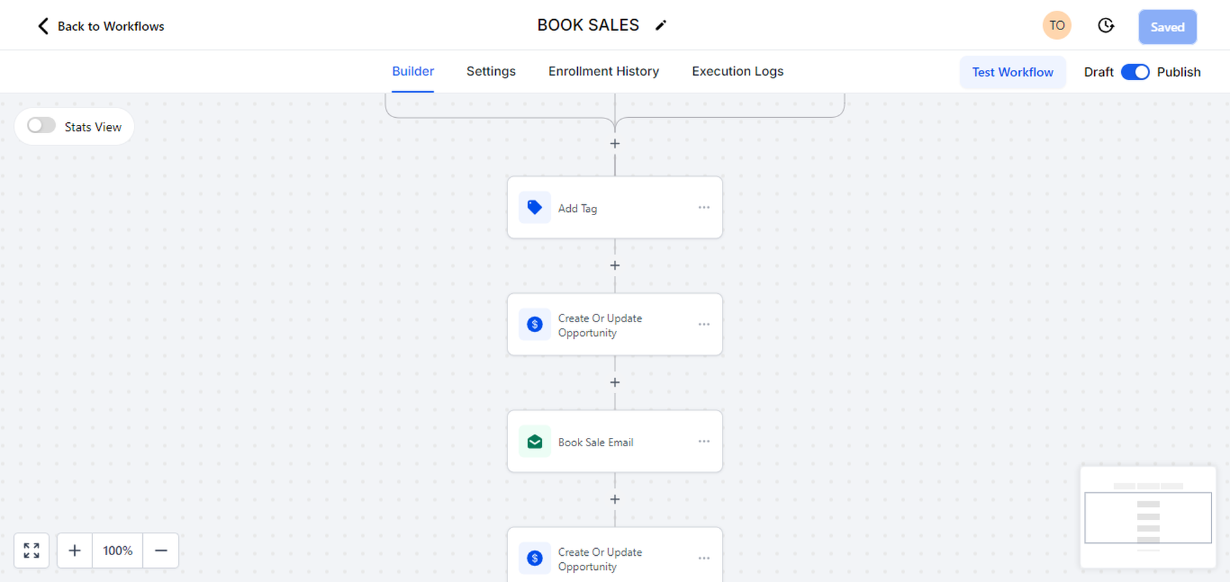Click the Publish label

point(1179,72)
